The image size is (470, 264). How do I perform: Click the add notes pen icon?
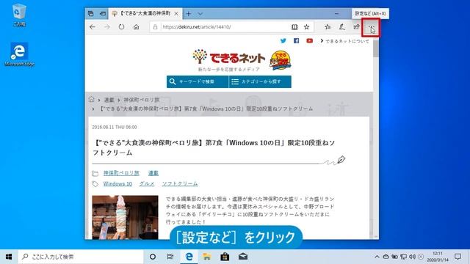341,27
